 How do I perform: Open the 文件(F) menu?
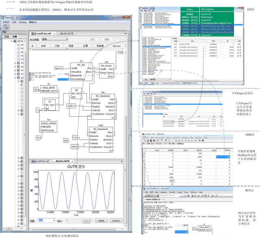[x=5, y=22]
